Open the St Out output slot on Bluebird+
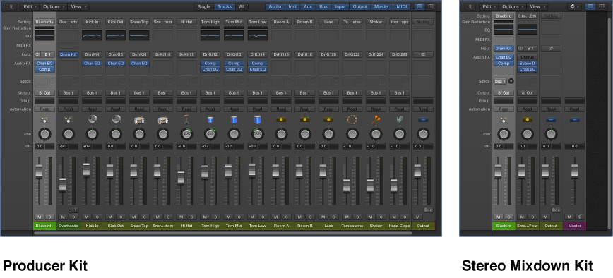Image resolution: width=613 pixels, height=278 pixels. (x=44, y=93)
